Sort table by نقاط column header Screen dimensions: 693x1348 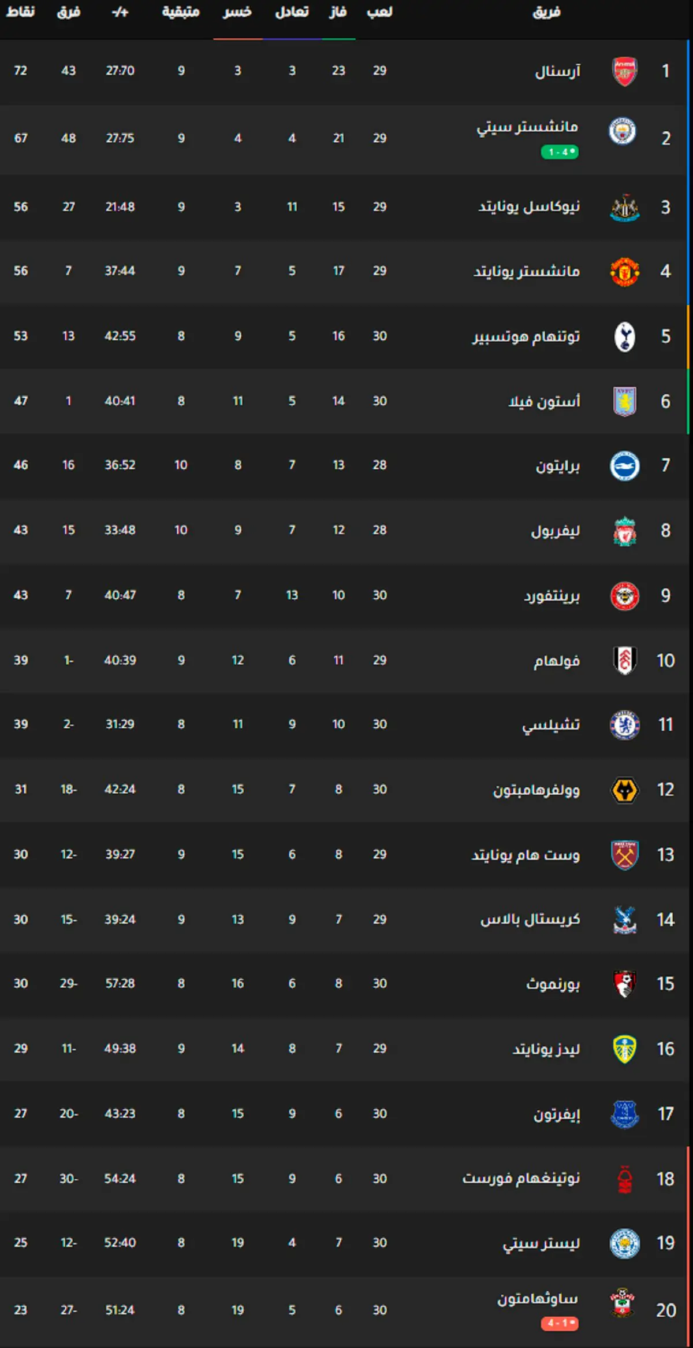point(20,12)
